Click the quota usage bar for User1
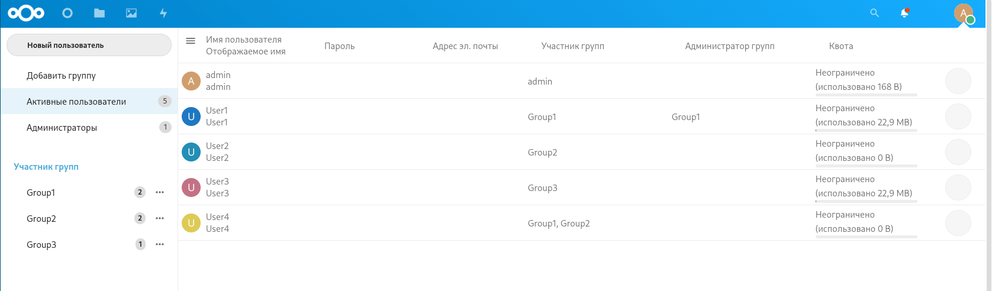Screen dimensions: 992x291 click(x=867, y=130)
